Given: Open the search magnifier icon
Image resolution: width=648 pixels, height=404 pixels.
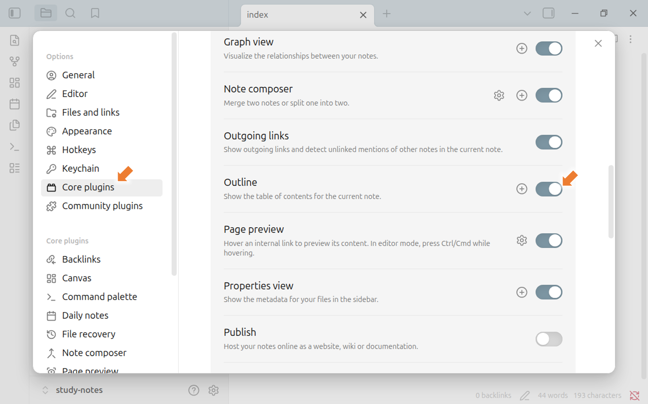Looking at the screenshot, I should tap(70, 13).
